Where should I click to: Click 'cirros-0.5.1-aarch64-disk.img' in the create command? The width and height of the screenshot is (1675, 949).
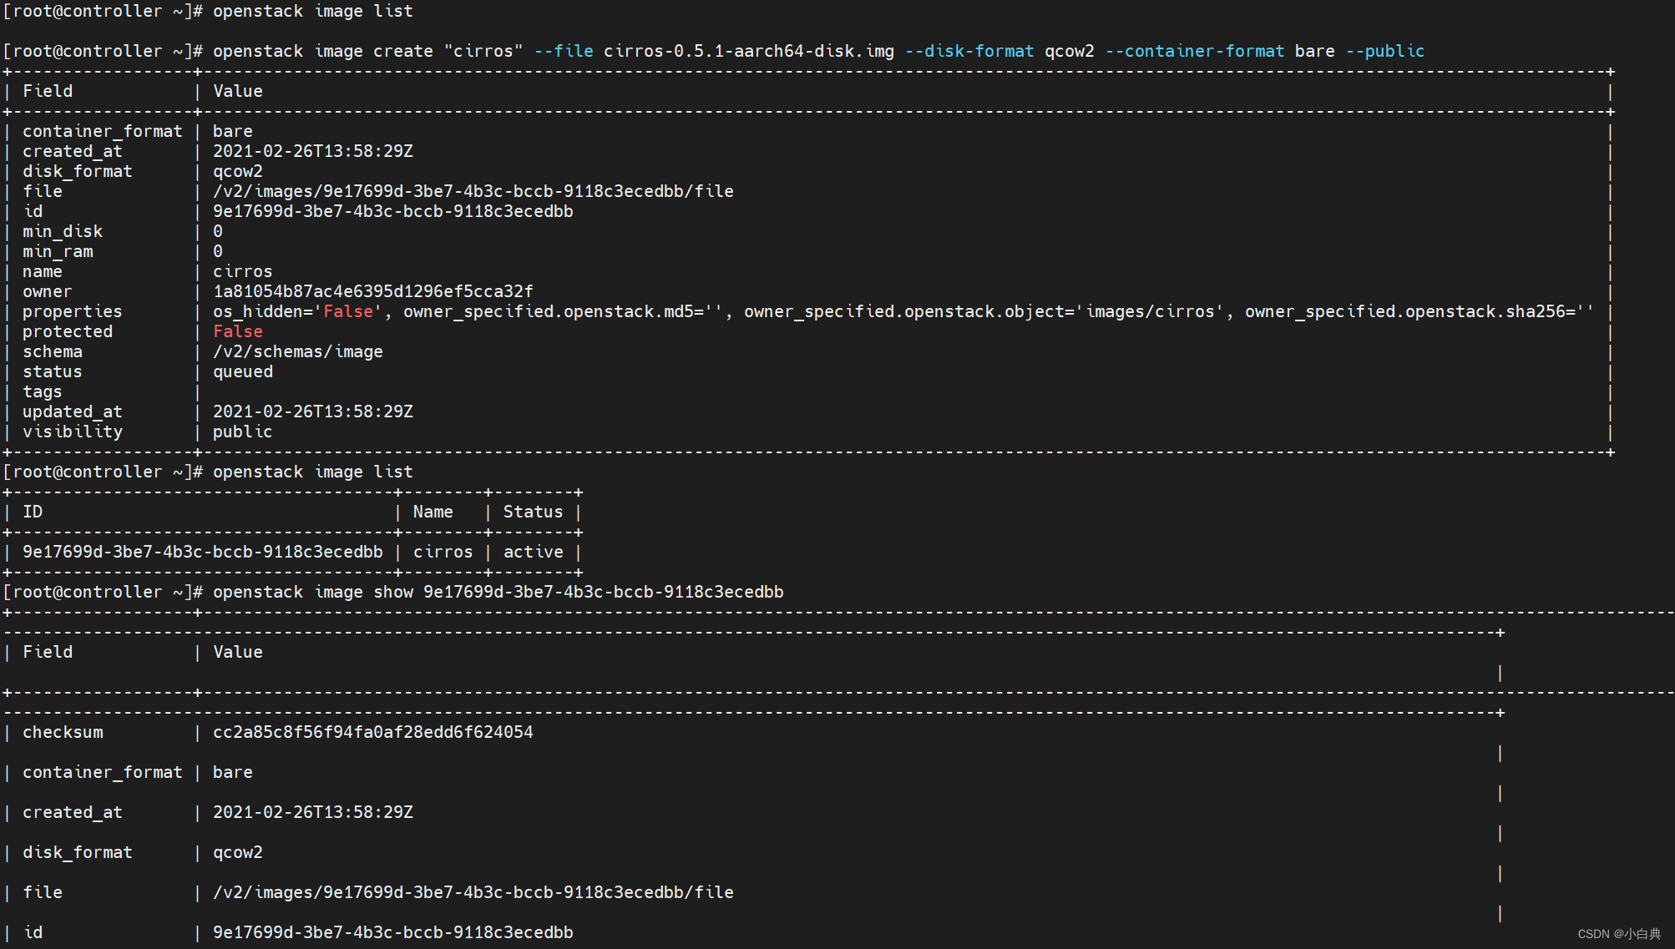[749, 52]
